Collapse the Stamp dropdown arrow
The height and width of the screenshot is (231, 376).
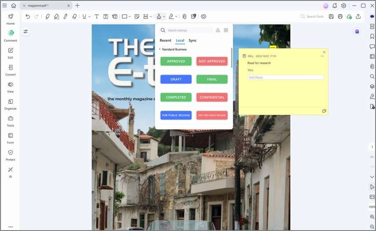(164, 17)
